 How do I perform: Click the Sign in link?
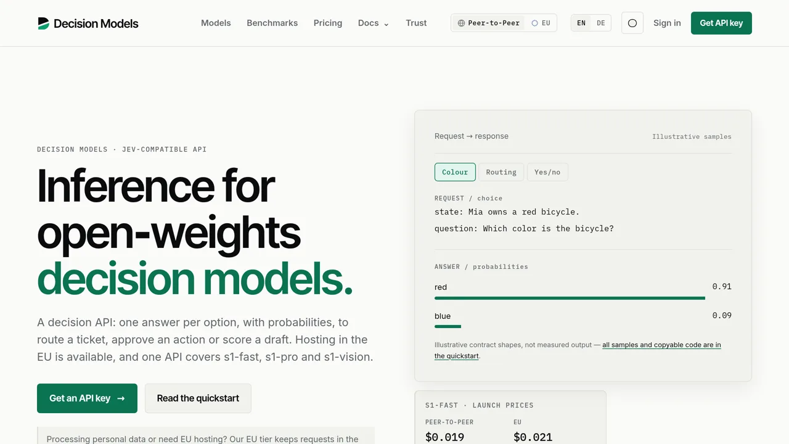tap(667, 23)
